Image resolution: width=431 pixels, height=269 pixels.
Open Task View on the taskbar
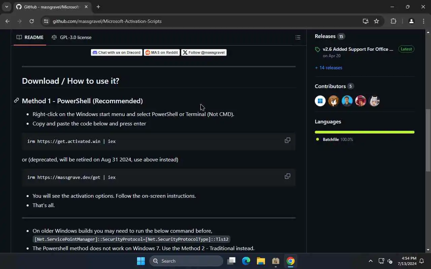click(x=231, y=261)
